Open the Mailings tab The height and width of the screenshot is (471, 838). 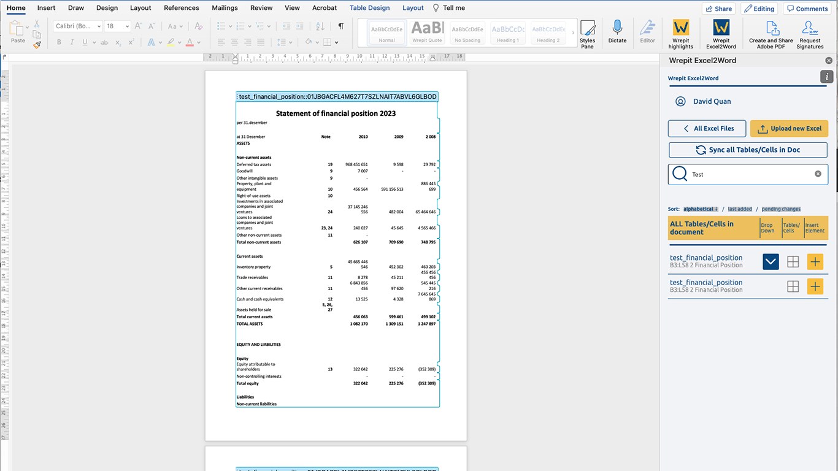(x=225, y=8)
